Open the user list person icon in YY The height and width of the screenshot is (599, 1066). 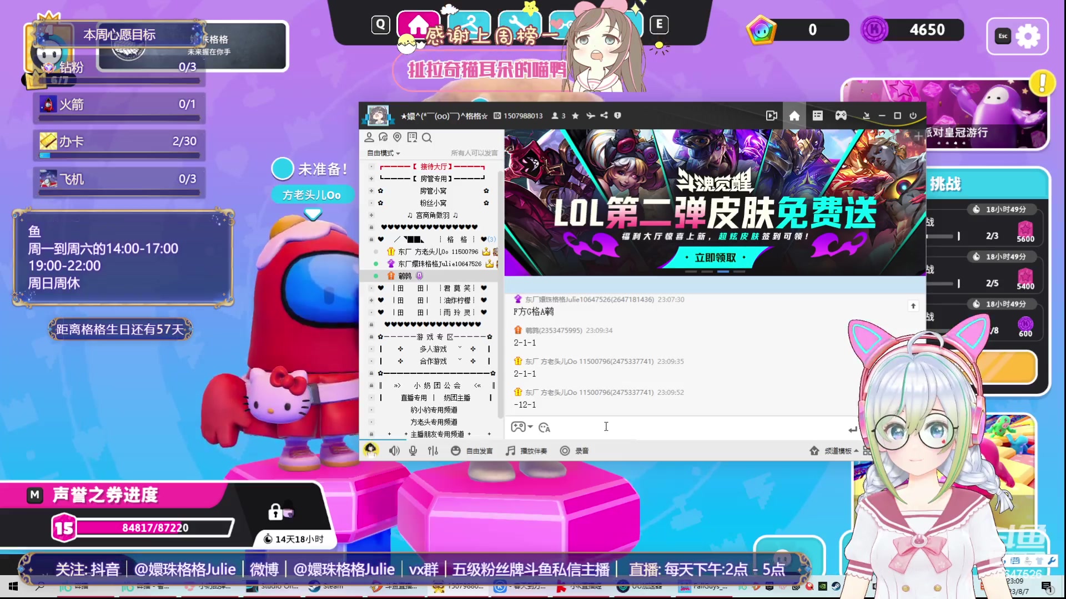[369, 137]
